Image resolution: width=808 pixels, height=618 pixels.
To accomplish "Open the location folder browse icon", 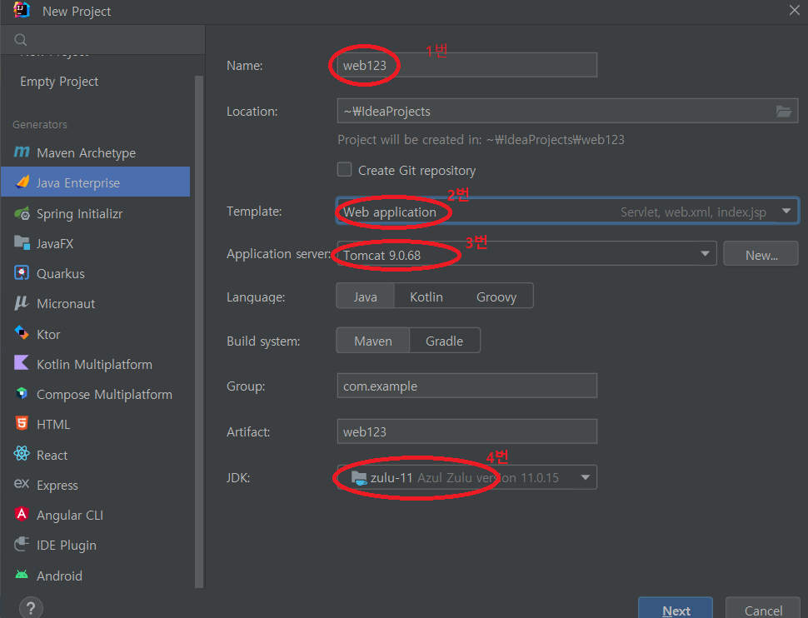I will coord(784,111).
